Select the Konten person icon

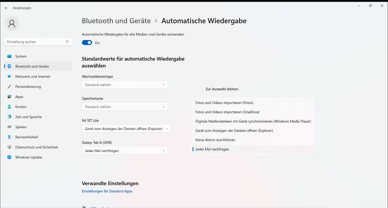pos(9,107)
